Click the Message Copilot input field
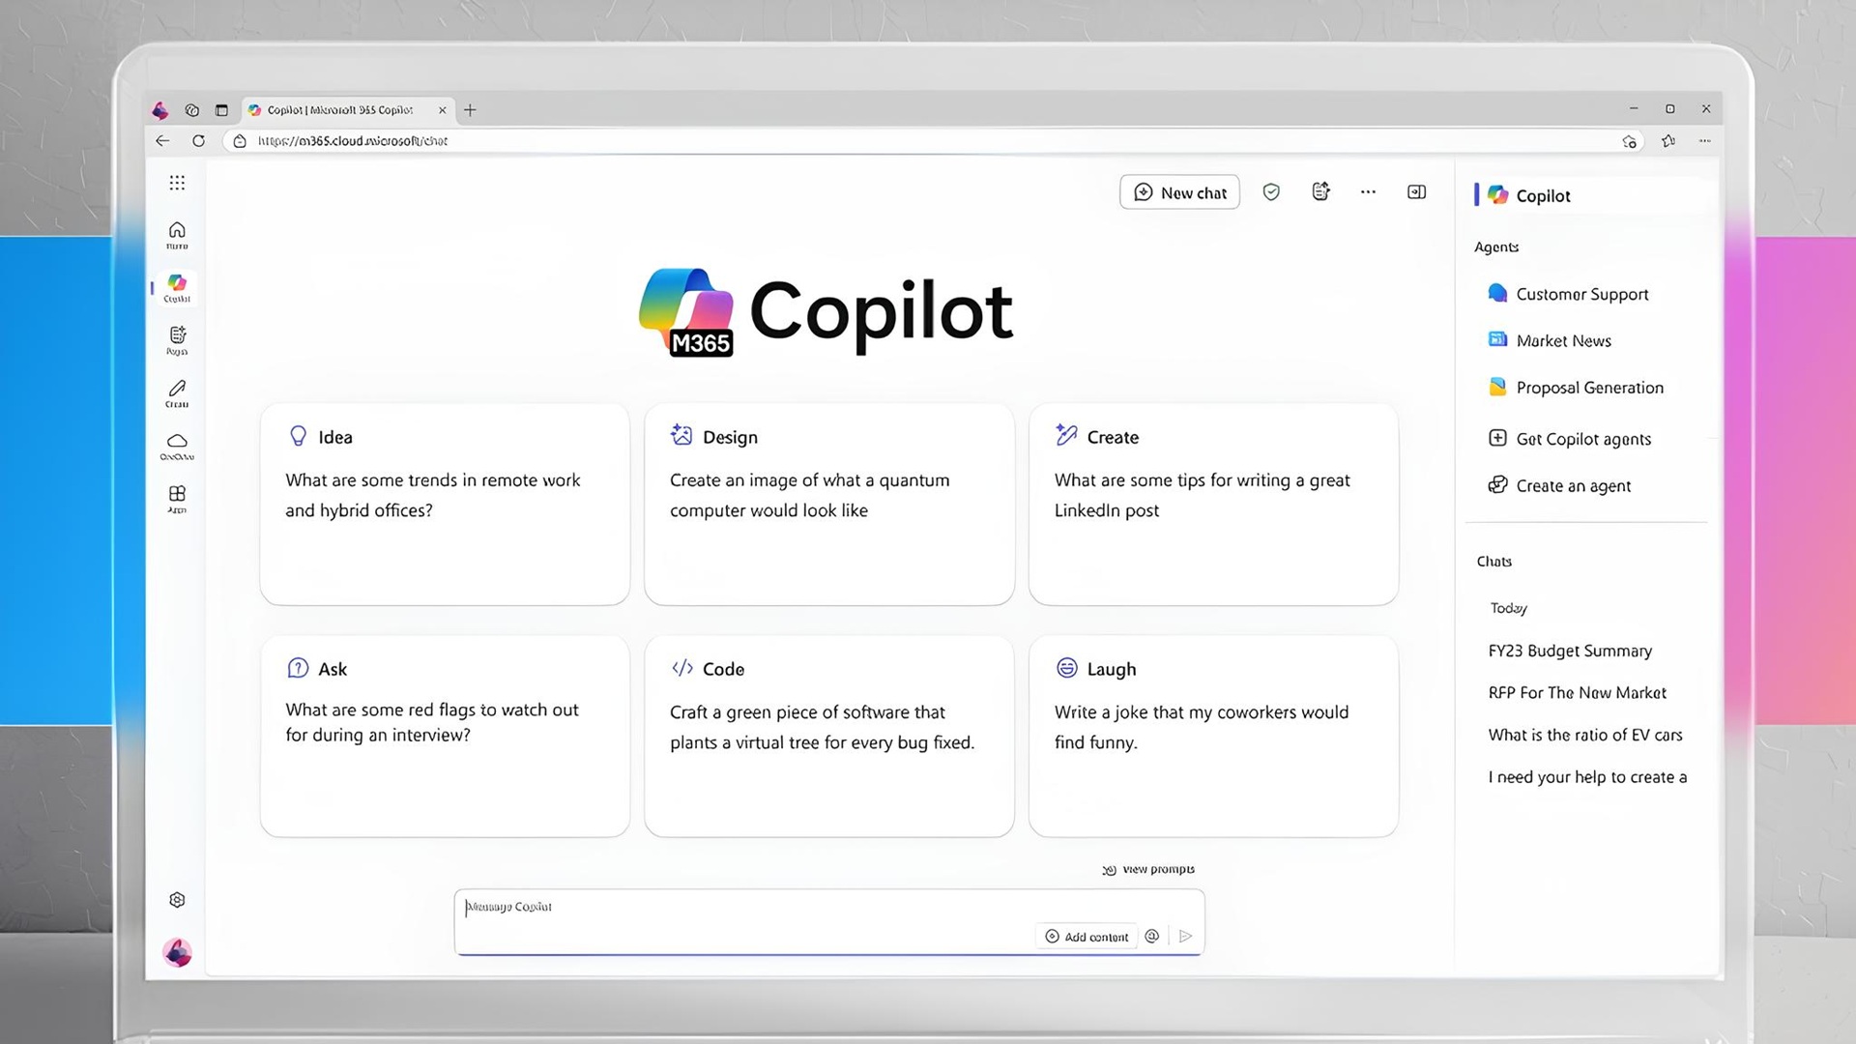This screenshot has height=1044, width=1856. point(828,907)
